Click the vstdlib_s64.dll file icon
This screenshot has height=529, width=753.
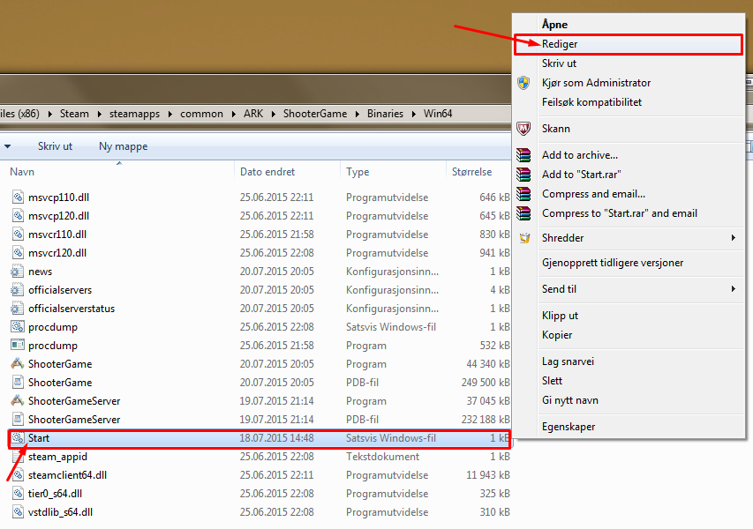pyautogui.click(x=18, y=511)
